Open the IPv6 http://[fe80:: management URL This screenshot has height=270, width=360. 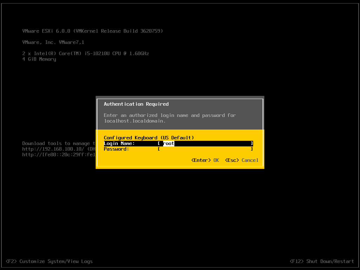pyautogui.click(x=58, y=154)
